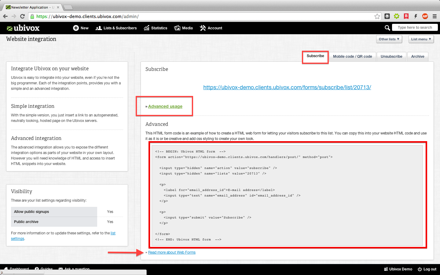
Task: Click the browser address bar URL
Action: [87, 16]
